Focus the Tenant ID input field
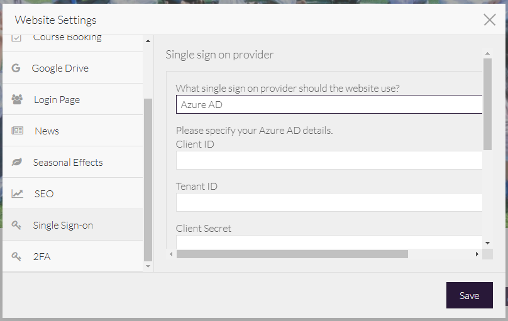Viewport: 508px width, 321px height. coord(329,202)
